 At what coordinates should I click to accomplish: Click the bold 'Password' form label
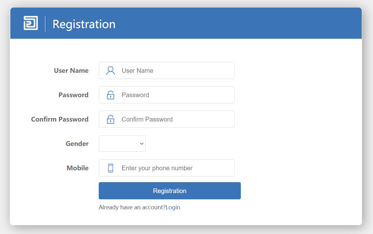point(73,95)
